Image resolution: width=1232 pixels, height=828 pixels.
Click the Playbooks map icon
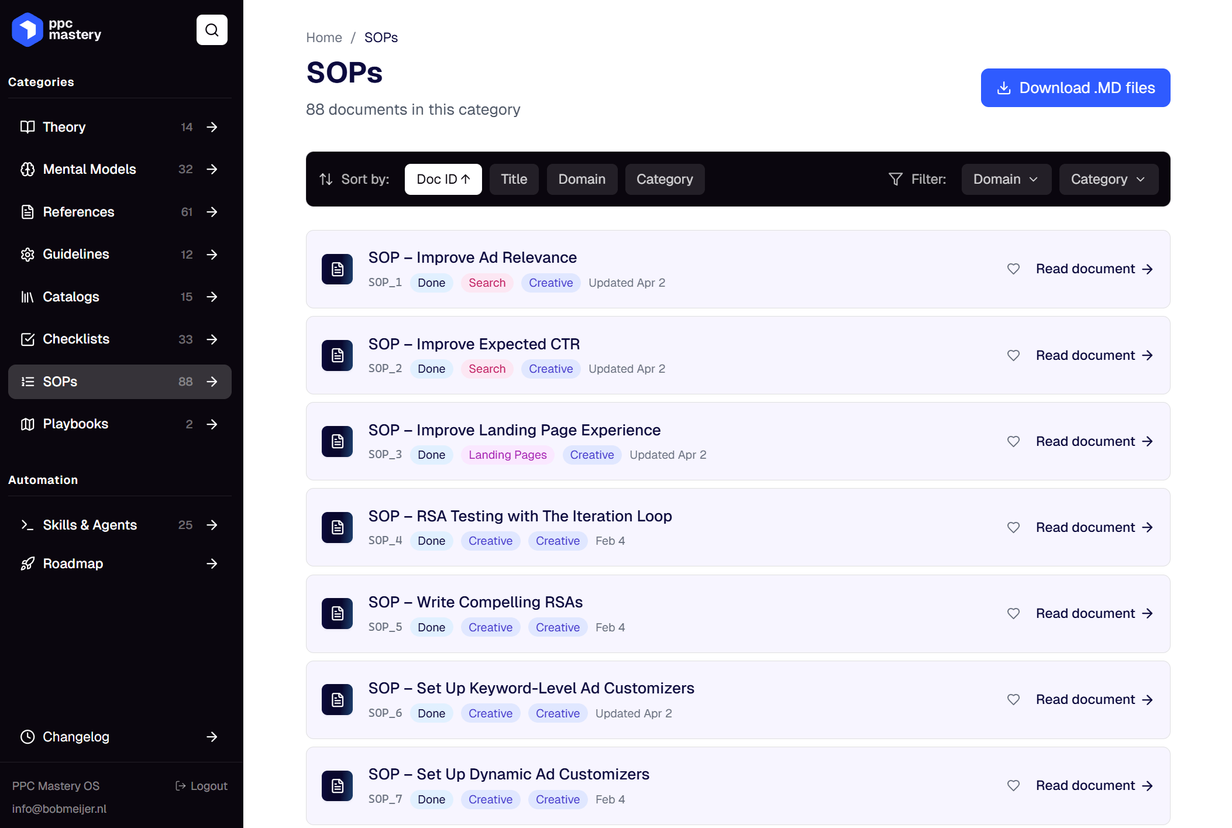27,424
